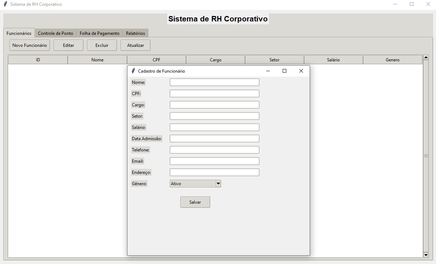
Task: Click the Novo Funcionário button
Action: 30,45
